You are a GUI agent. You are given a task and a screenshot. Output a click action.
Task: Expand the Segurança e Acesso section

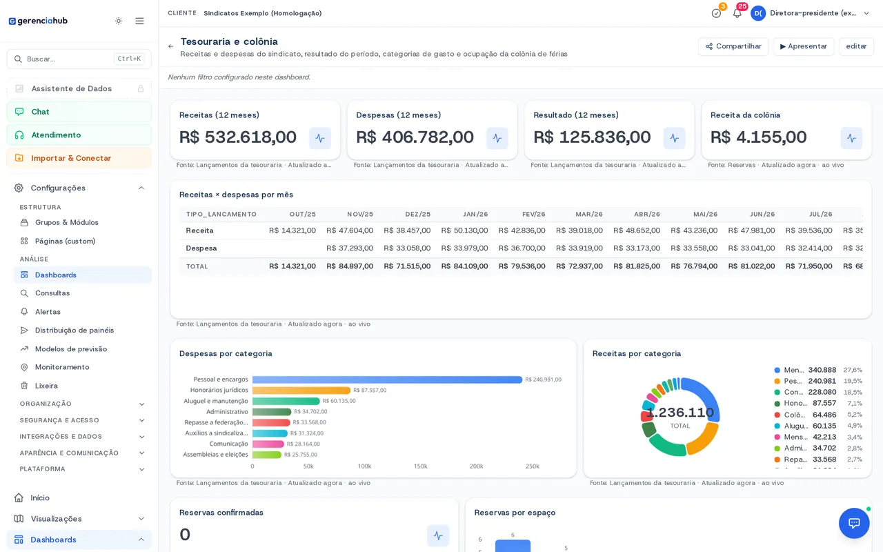click(x=83, y=420)
